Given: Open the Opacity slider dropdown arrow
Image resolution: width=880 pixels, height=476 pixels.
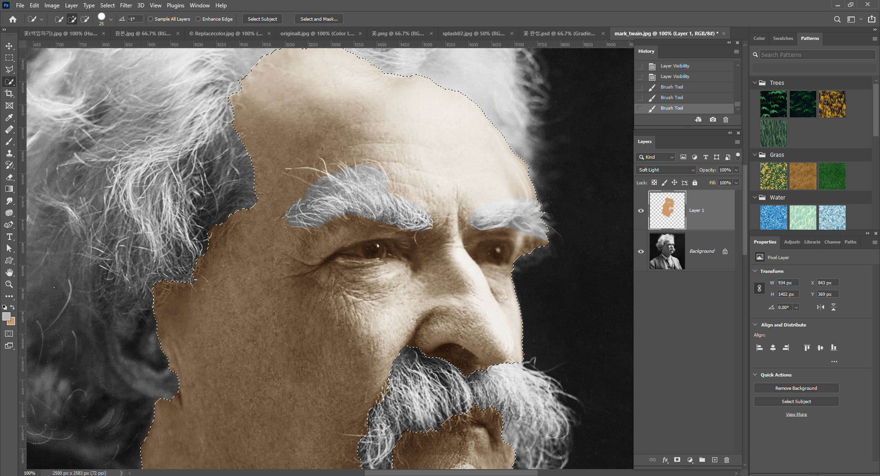Looking at the screenshot, I should [737, 170].
